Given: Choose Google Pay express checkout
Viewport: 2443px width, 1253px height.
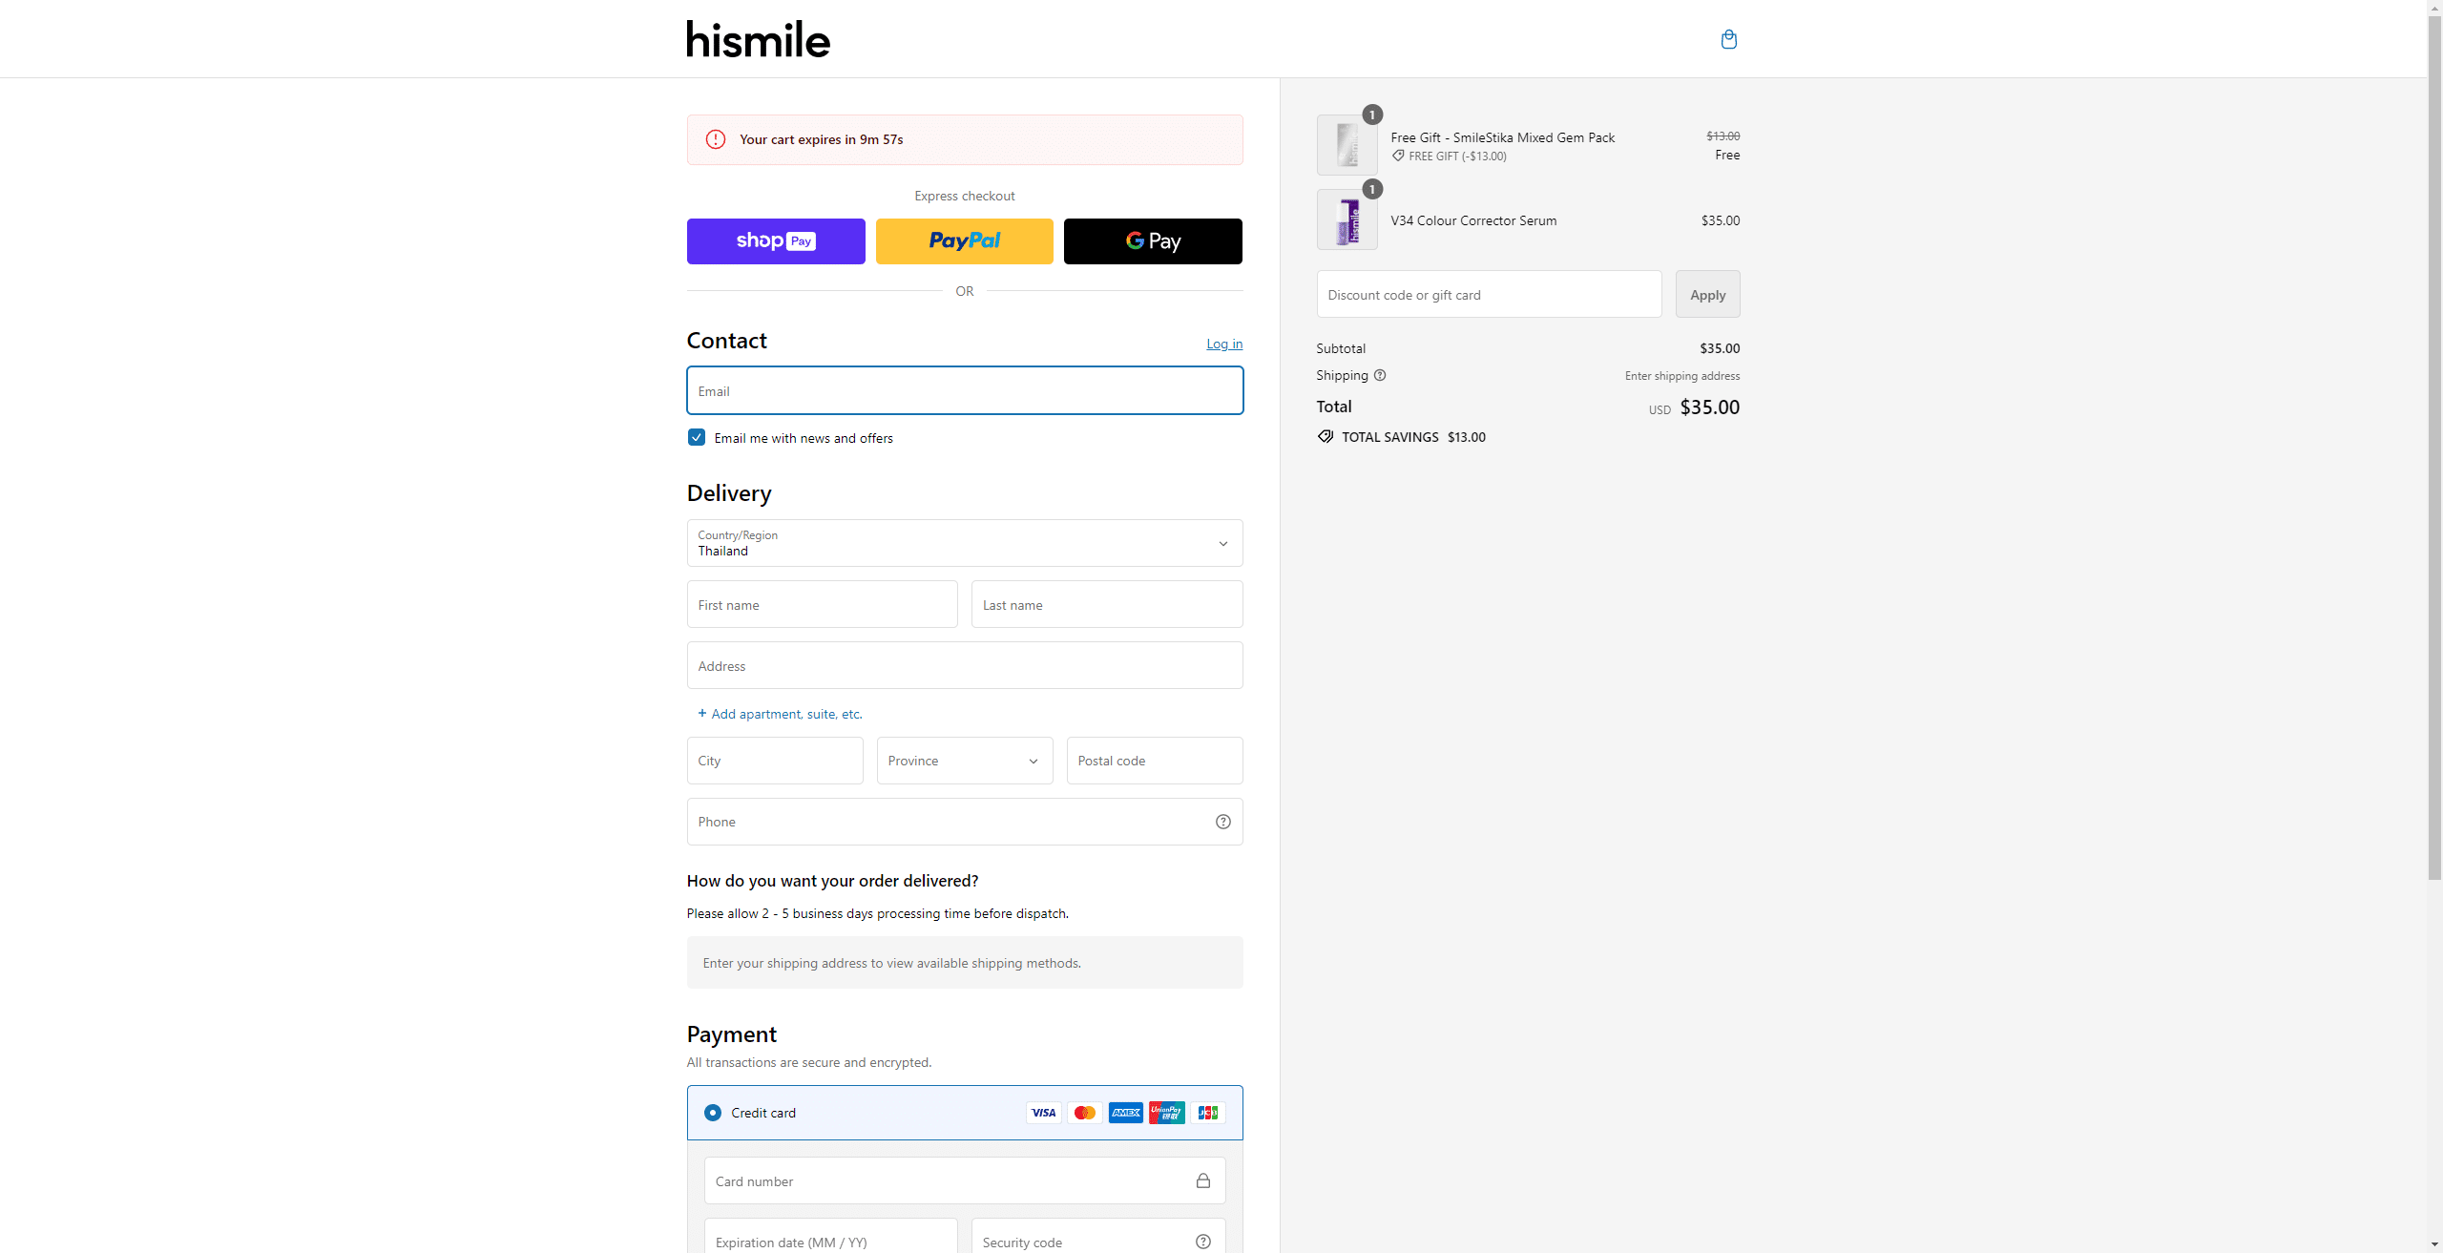Looking at the screenshot, I should click(1152, 240).
